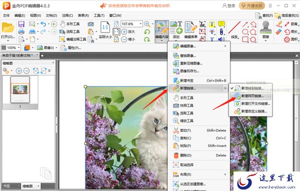Image resolution: width=300 pixels, height=191 pixels.
Task: Select 新增书签 in context menu
Action: coord(199,80)
